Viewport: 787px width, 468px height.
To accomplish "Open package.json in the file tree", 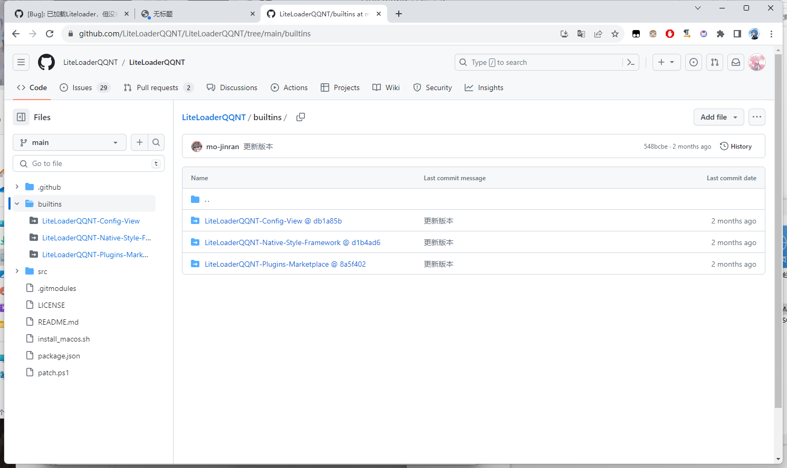I will [59, 356].
